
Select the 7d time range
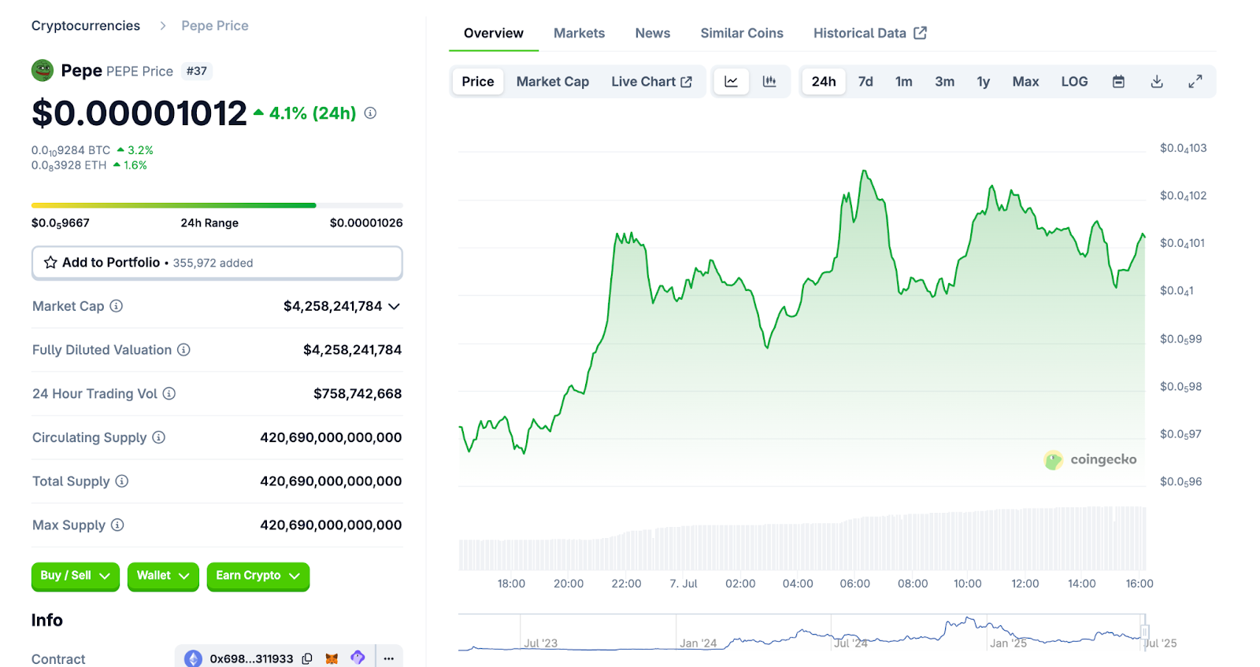pos(865,82)
